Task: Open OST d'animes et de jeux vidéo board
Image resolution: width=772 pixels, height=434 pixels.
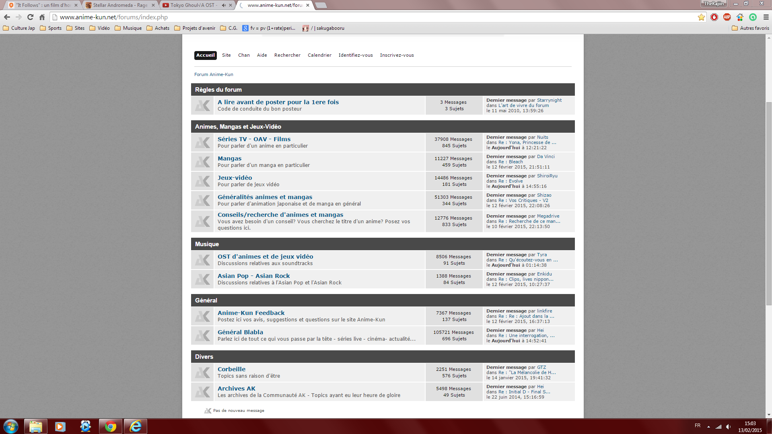Action: click(x=265, y=257)
